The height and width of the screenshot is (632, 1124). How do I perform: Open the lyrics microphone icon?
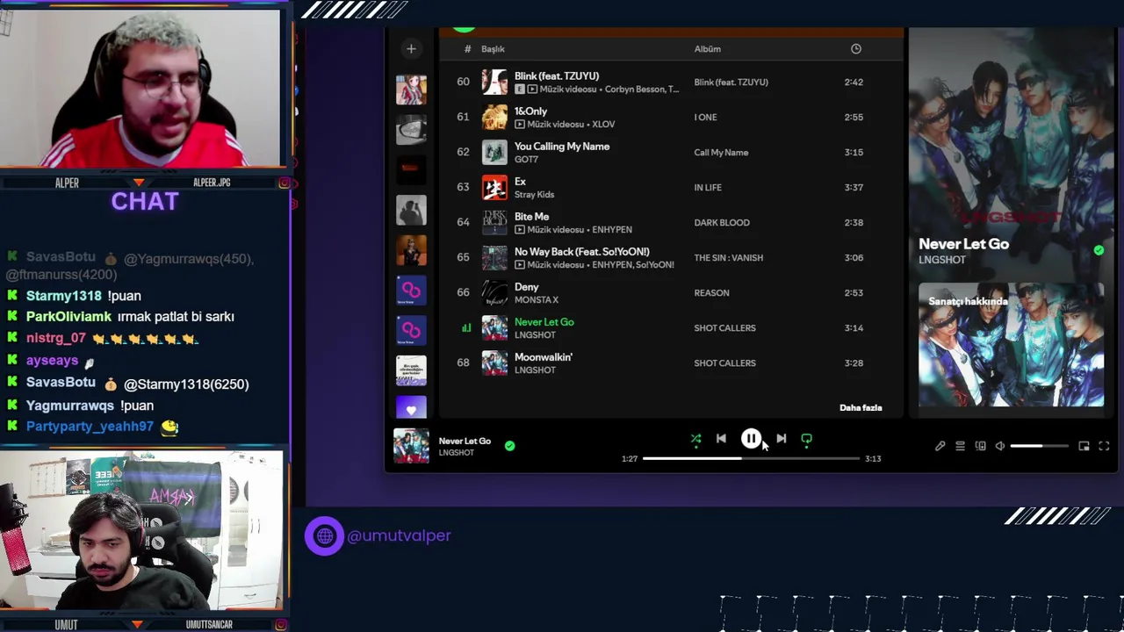point(940,446)
